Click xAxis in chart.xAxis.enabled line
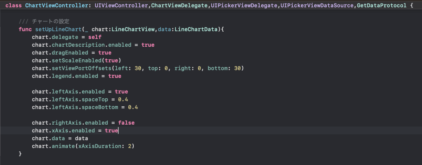 pyautogui.click(x=59, y=131)
